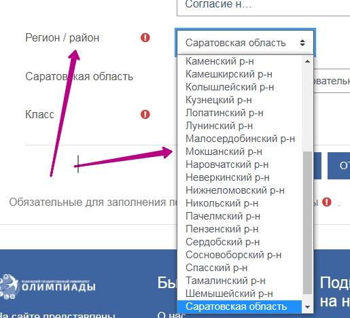This screenshot has width=350, height=318.
Task: Click the dropdown list scrollbar thumb
Action: (307, 223)
